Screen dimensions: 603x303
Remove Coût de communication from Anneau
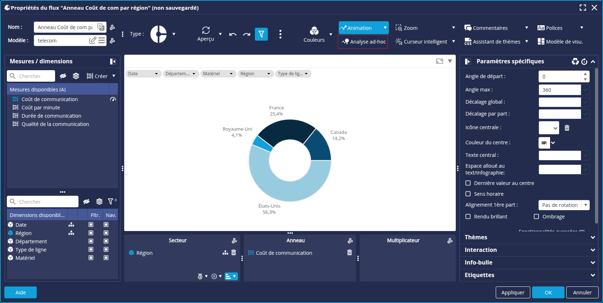349,253
